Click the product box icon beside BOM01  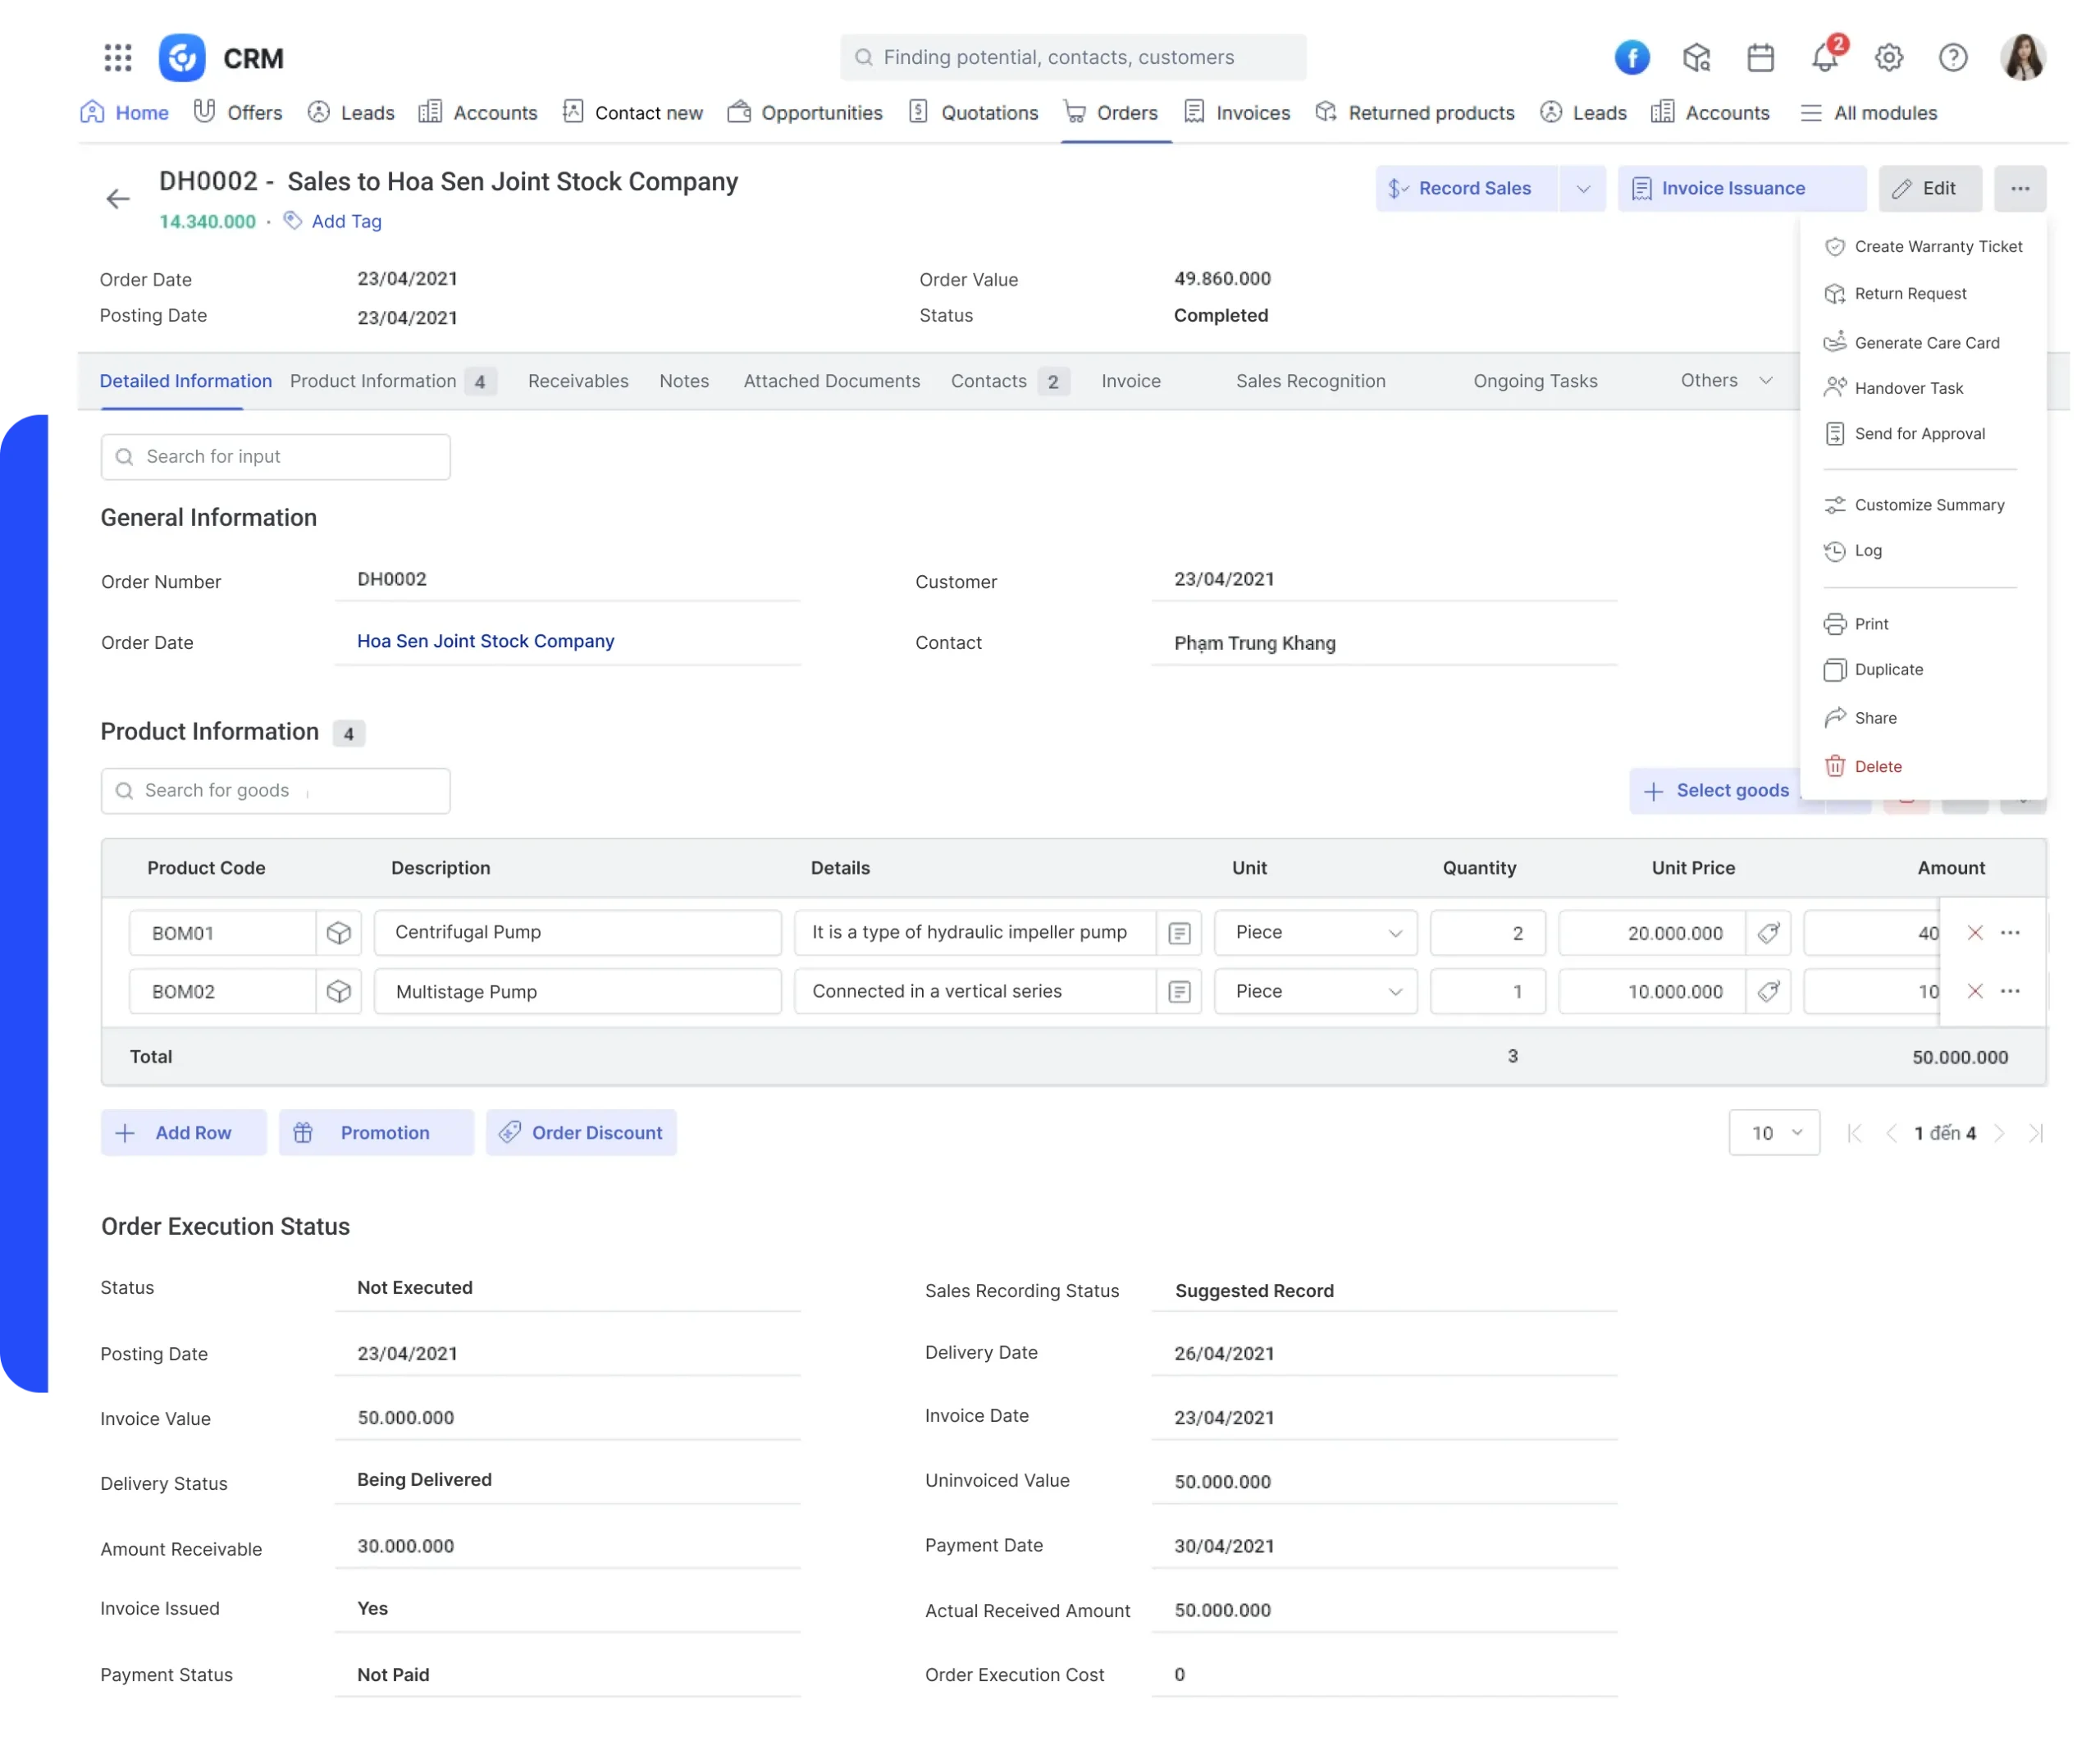[339, 932]
